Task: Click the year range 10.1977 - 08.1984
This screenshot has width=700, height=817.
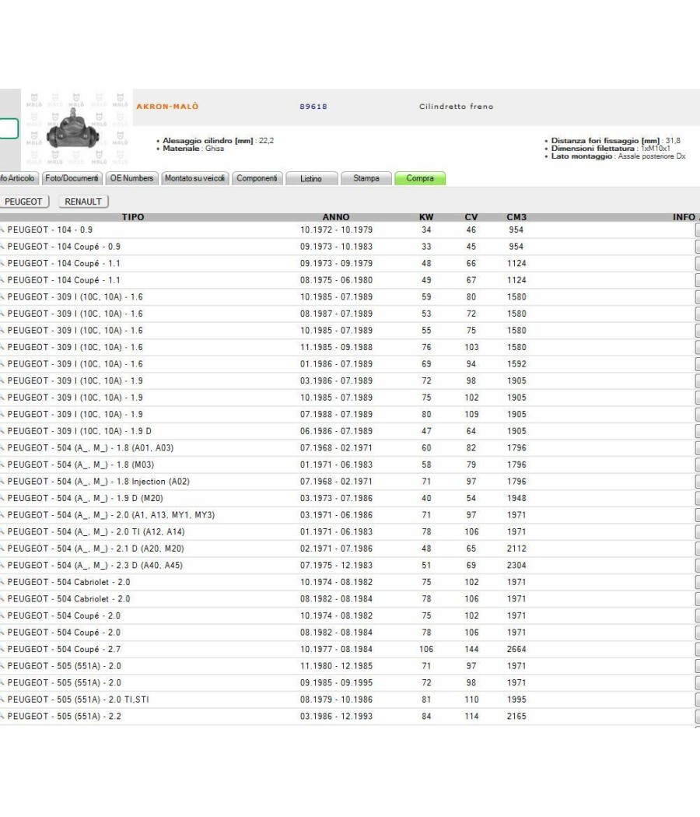Action: coord(337,649)
